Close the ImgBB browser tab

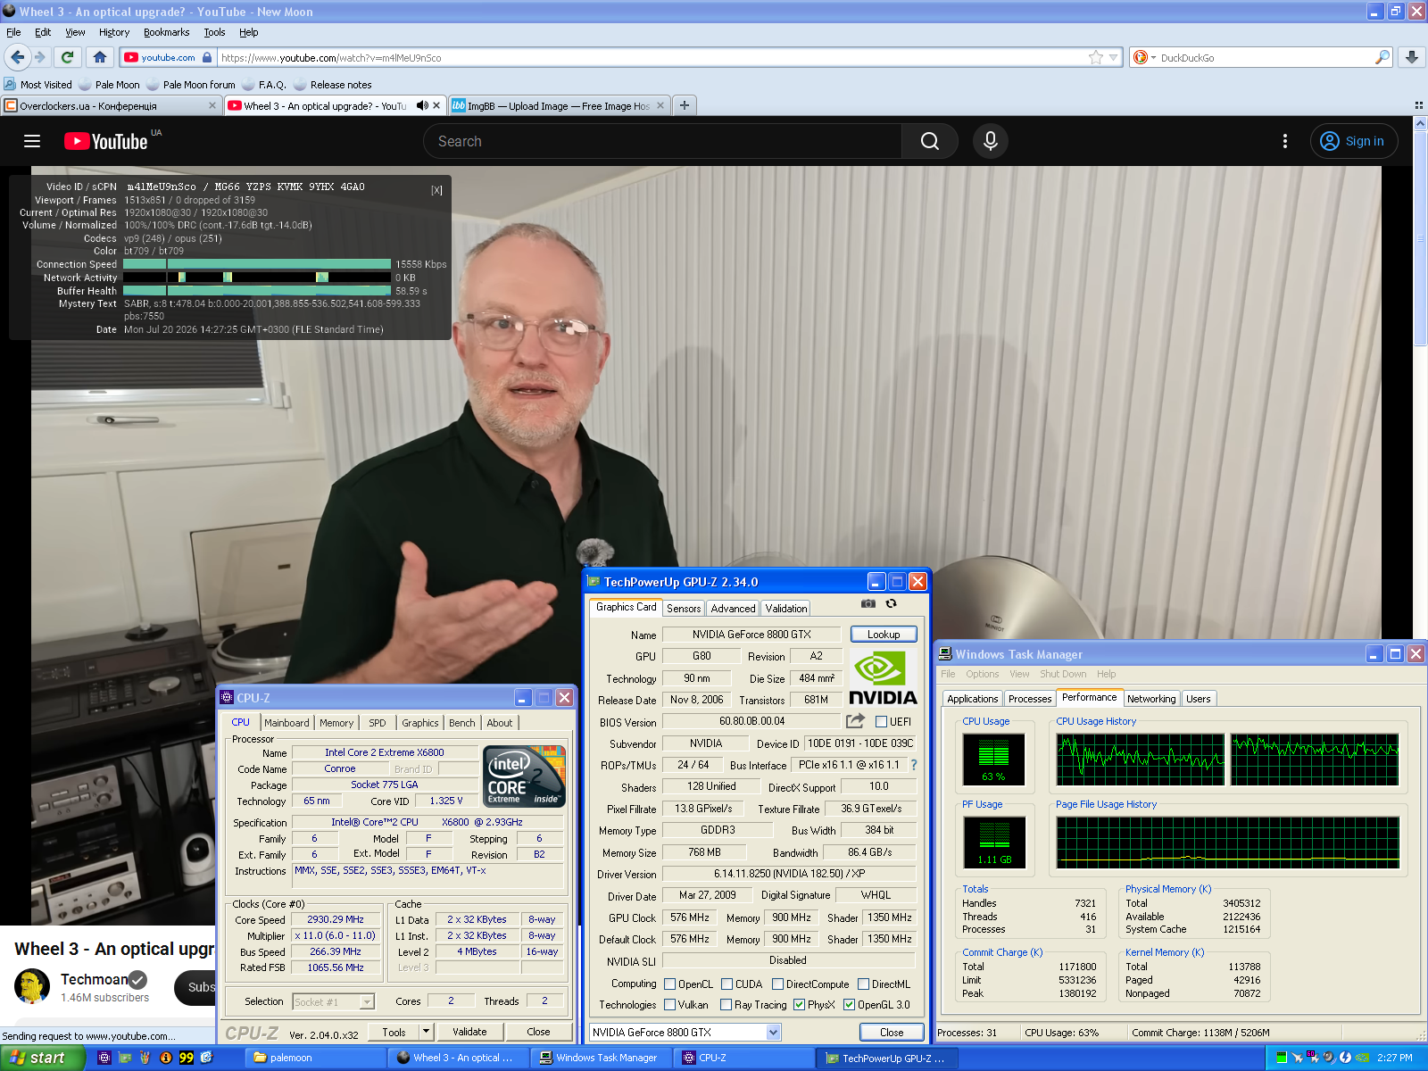pyautogui.click(x=660, y=105)
